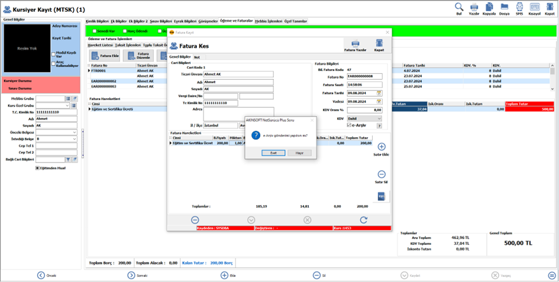
Task: Open the Dosya folder icon
Action: [x=505, y=7]
